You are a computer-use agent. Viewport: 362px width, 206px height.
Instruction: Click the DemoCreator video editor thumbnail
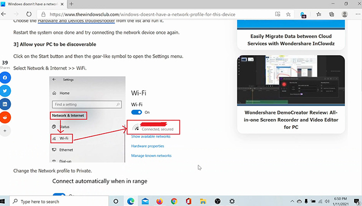coord(291,80)
